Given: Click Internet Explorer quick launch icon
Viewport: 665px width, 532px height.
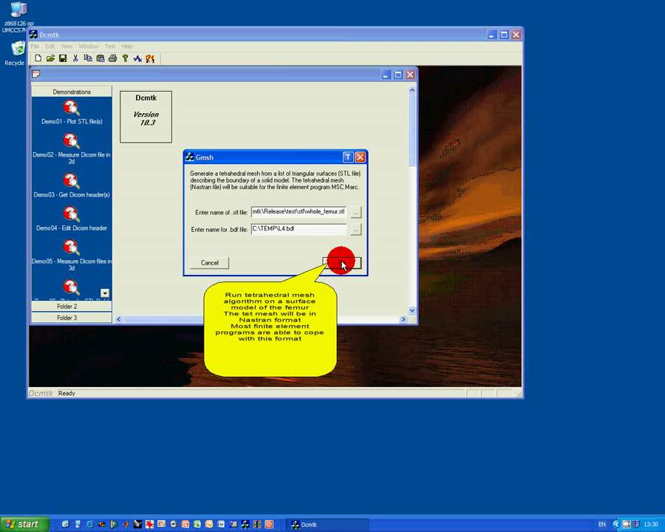Looking at the screenshot, I should coord(89,525).
